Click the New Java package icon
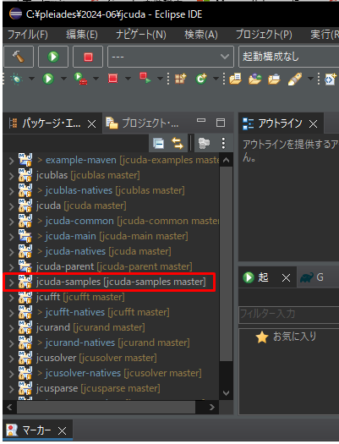Viewport: 339px width, 444px height. (181, 79)
